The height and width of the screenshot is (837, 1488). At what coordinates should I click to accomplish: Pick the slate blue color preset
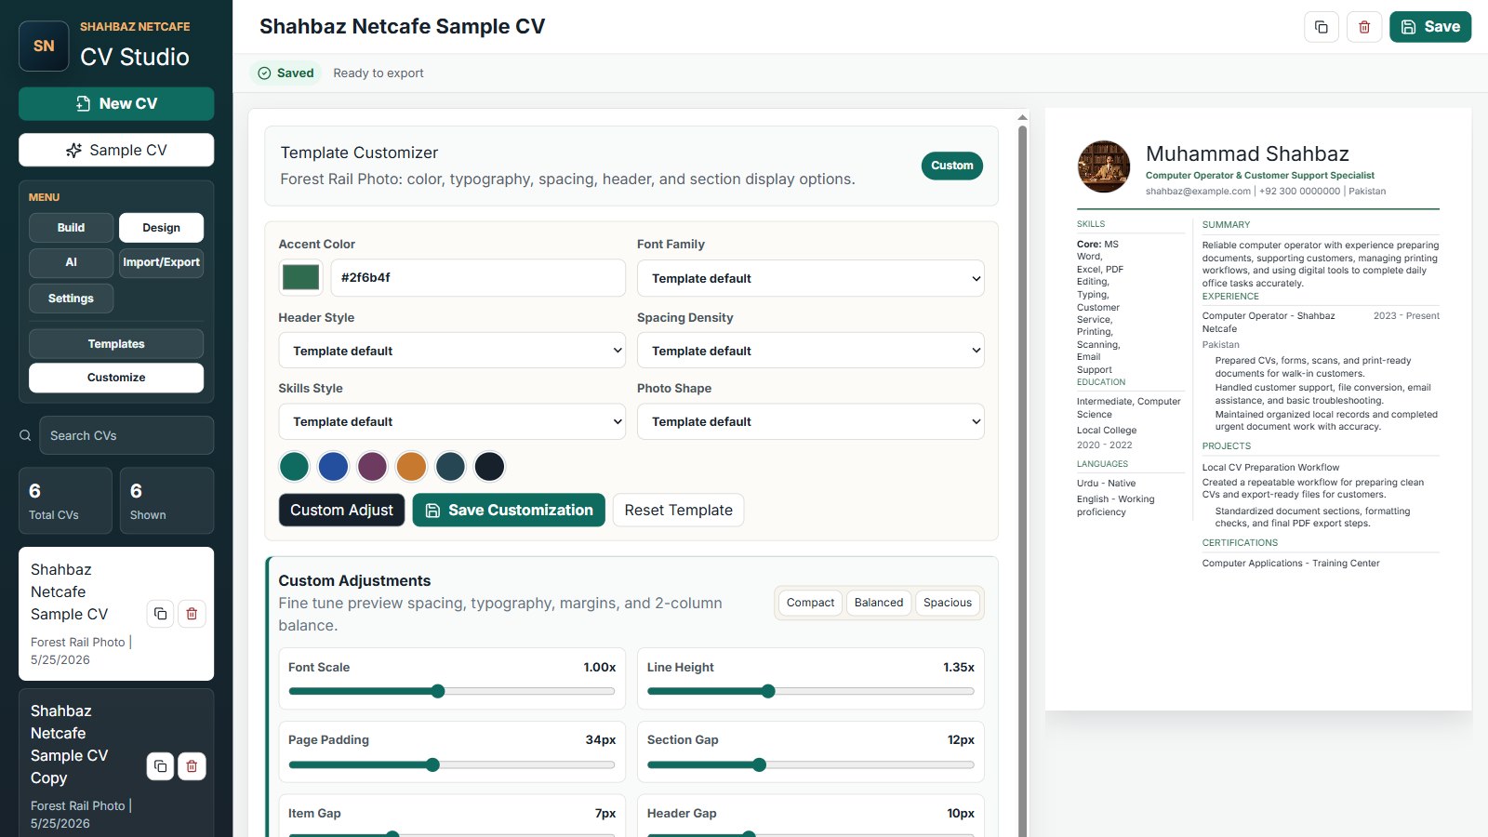click(x=450, y=466)
